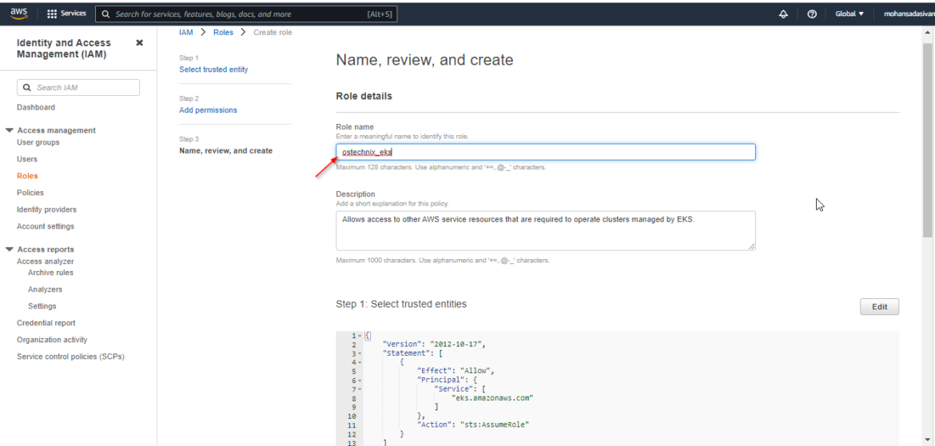Open Archive rules
The height and width of the screenshot is (446, 935).
50,273
